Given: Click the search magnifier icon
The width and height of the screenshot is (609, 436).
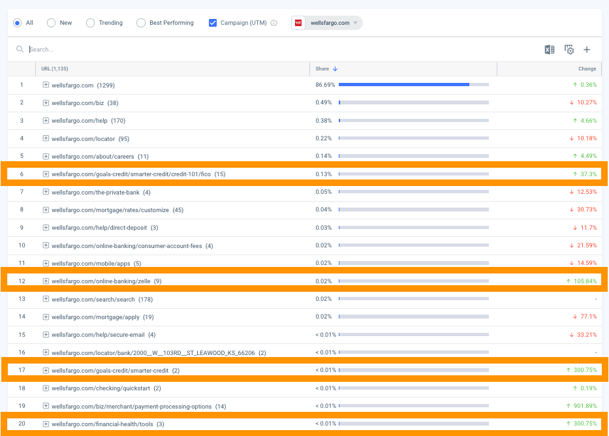Looking at the screenshot, I should click(20, 50).
